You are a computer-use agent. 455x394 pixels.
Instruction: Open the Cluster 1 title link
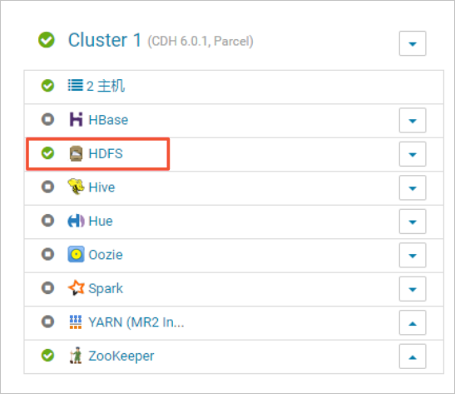point(105,40)
